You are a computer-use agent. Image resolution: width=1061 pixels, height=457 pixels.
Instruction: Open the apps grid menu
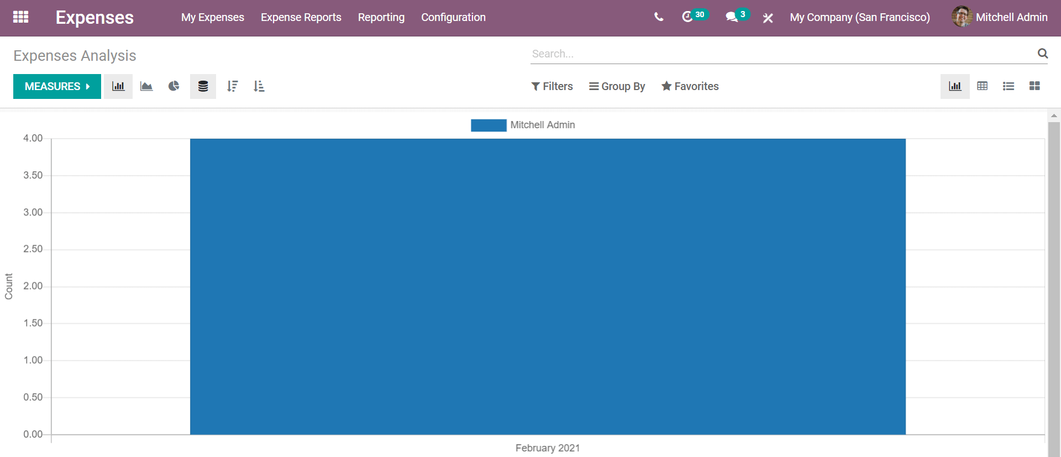pyautogui.click(x=20, y=17)
